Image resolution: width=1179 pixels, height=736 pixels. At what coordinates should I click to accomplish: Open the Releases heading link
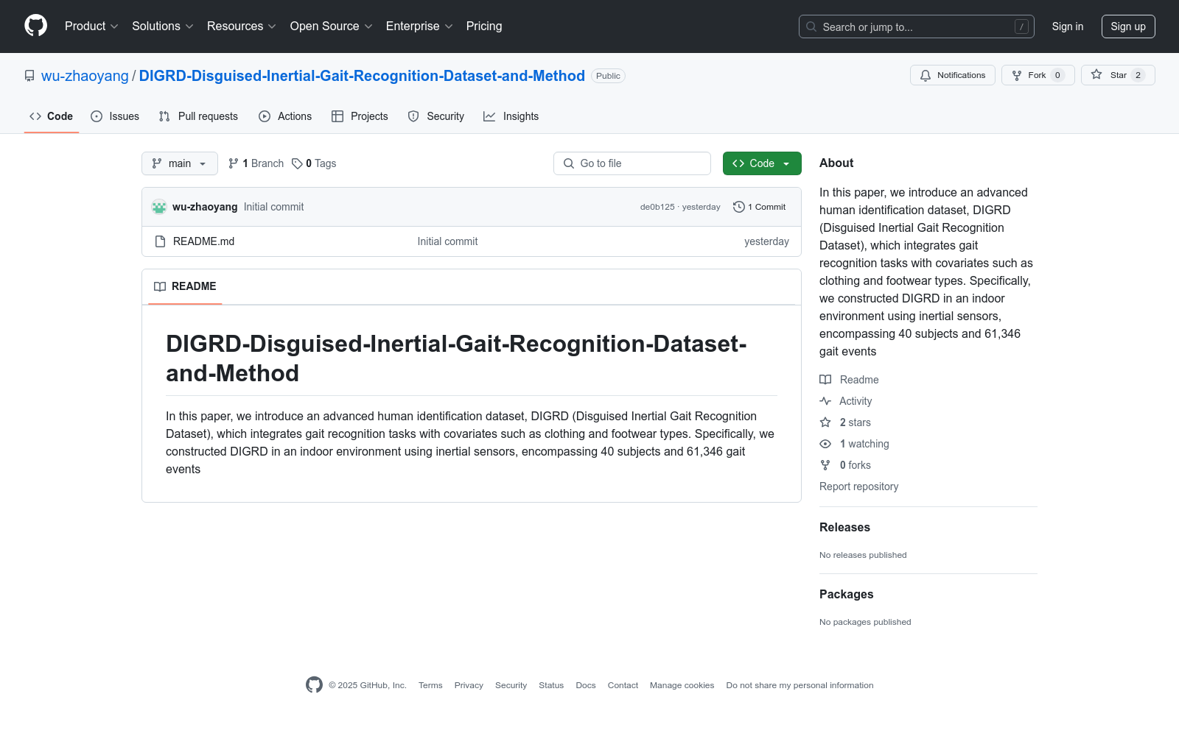pyautogui.click(x=844, y=527)
